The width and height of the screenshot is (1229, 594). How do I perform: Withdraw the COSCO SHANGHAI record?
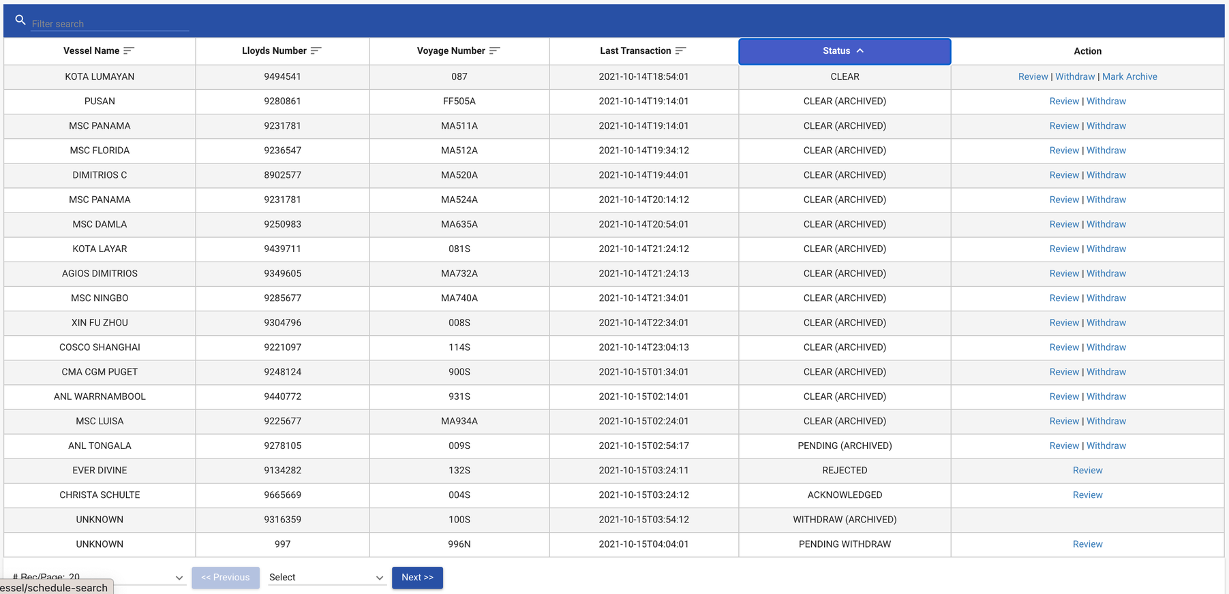pos(1106,347)
